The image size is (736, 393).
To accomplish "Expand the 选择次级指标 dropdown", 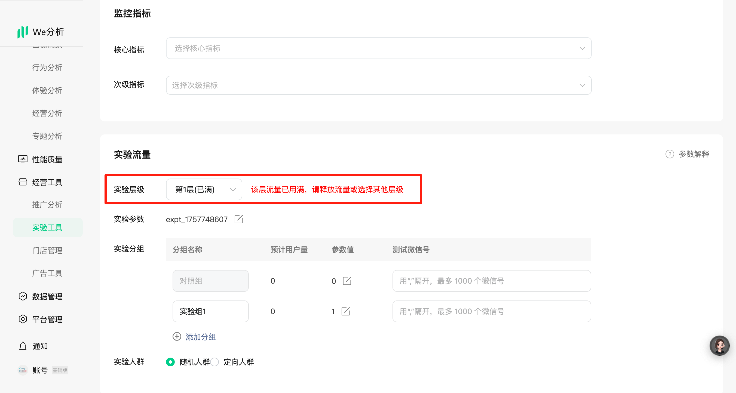I will coord(378,85).
